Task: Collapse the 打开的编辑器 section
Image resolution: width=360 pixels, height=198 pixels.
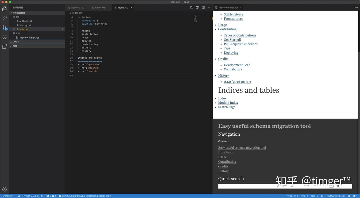Action: 19,13
